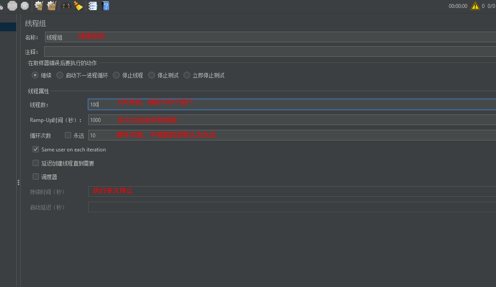The width and height of the screenshot is (496, 287).
Task: Open Search with the binoculars icon
Action: pos(66,6)
